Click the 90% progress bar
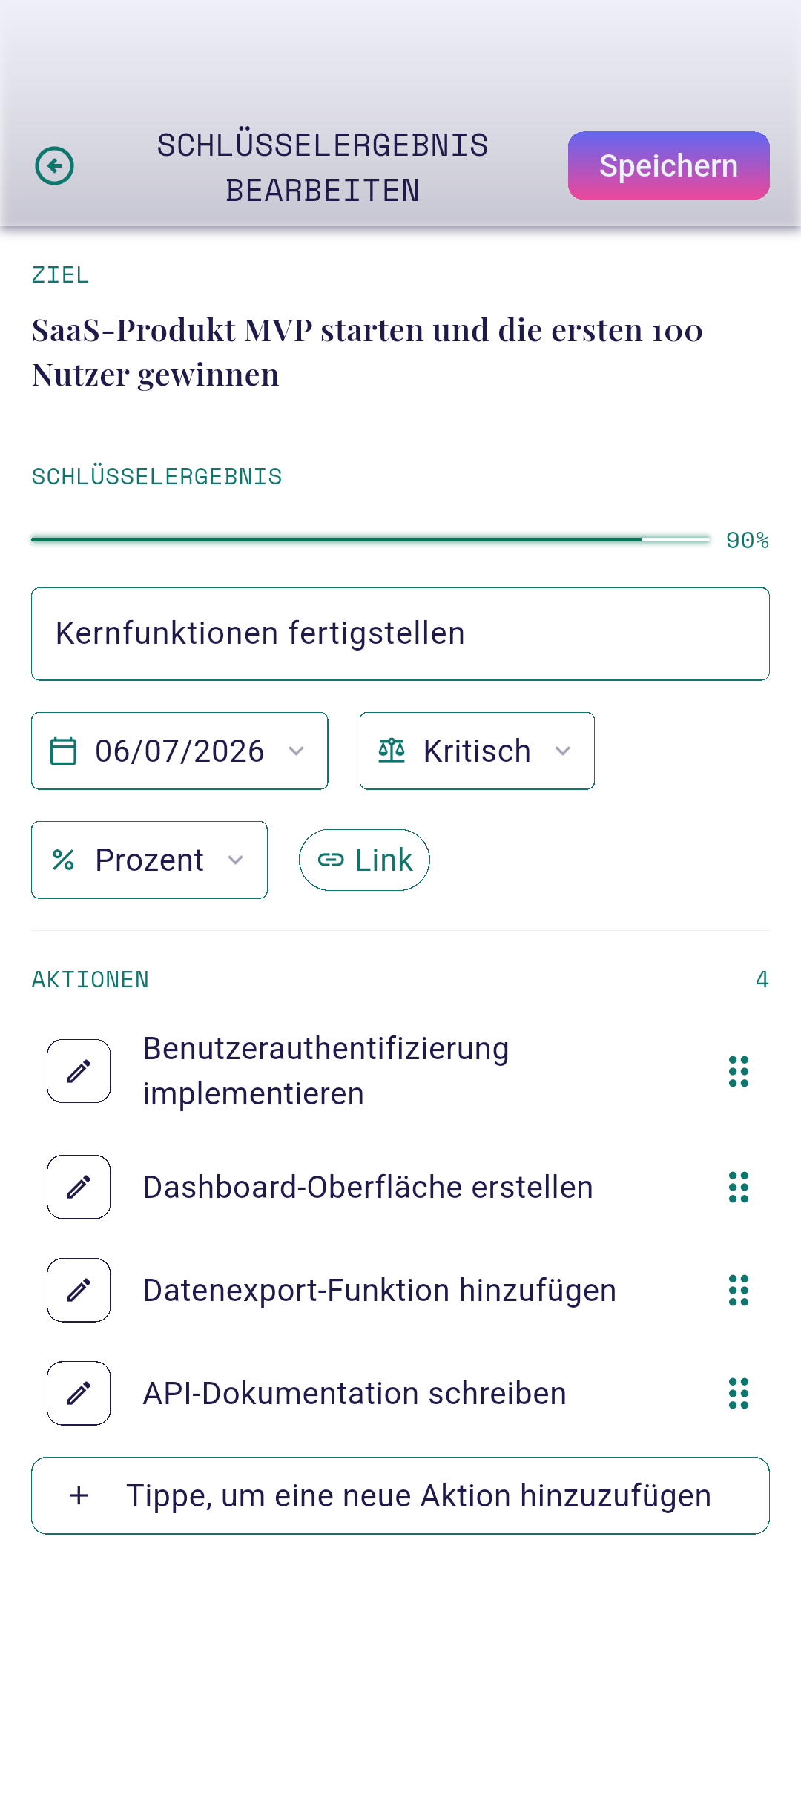The image size is (801, 1798). (x=371, y=539)
